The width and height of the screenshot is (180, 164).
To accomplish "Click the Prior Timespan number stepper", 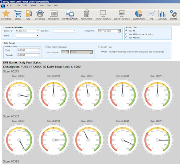I will click(67, 52).
